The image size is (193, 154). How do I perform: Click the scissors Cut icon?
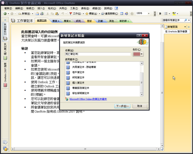pos(48,14)
